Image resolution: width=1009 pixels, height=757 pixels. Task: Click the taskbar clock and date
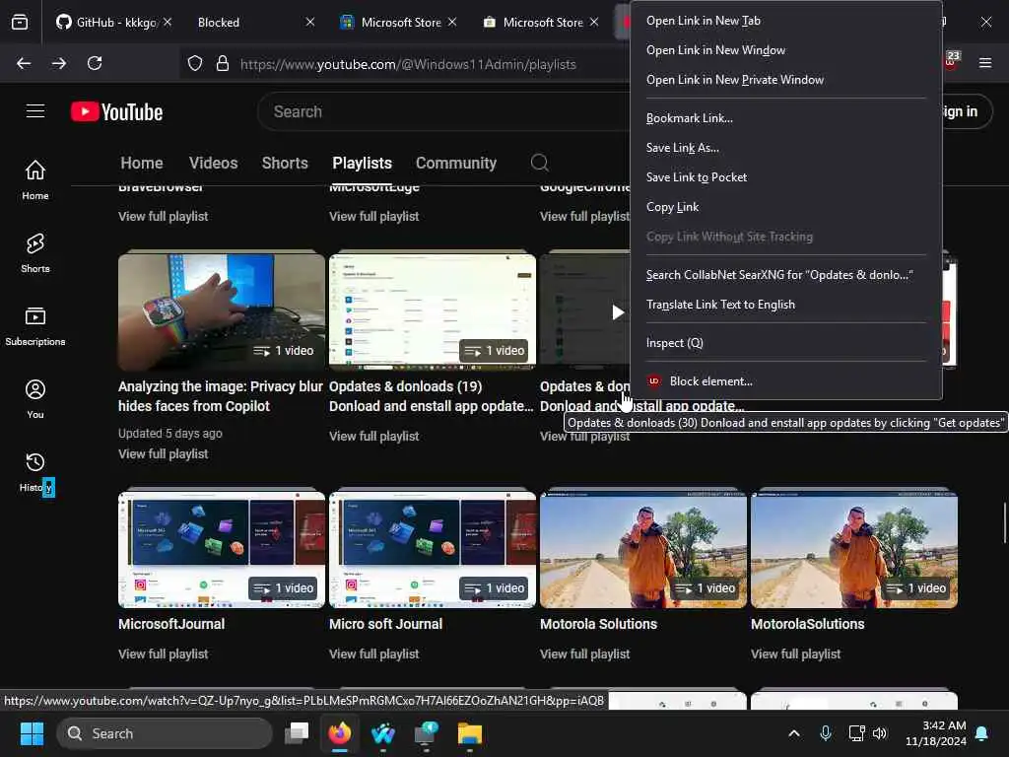936,733
